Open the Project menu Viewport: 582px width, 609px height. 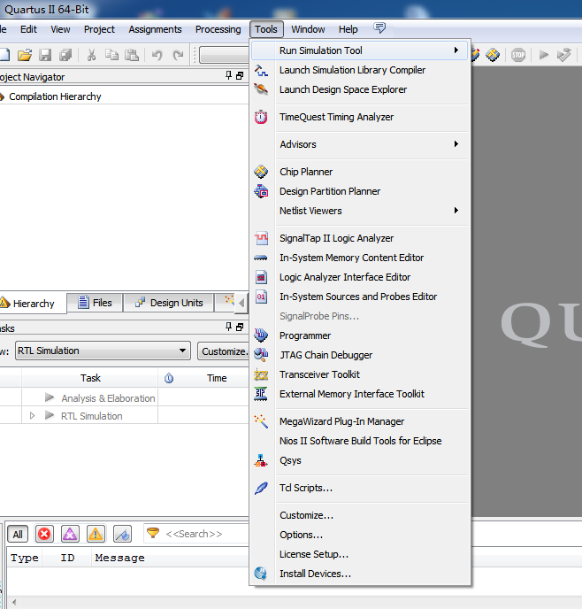(x=99, y=29)
